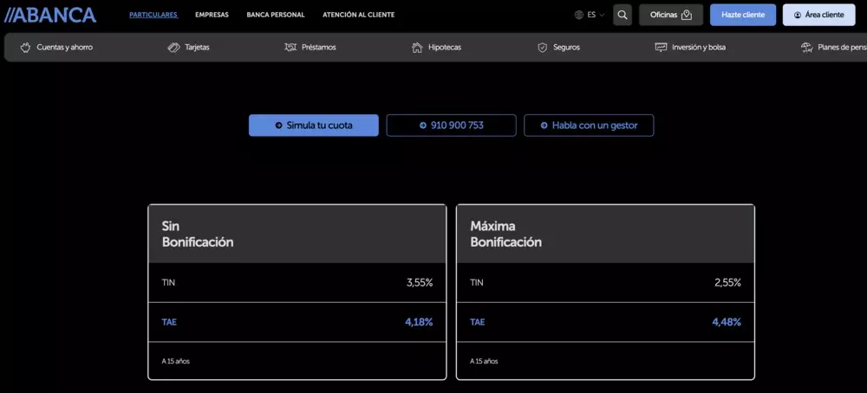This screenshot has width=867, height=393.
Task: Select the Tarjetas cards icon
Action: click(x=173, y=48)
